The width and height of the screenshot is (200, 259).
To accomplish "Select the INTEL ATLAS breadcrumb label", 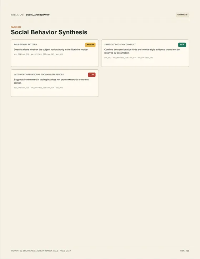I will (17, 15).
